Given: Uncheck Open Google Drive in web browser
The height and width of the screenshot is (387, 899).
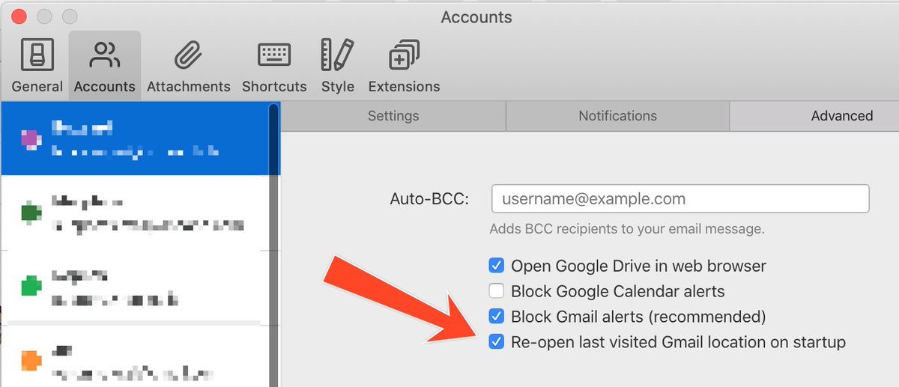Looking at the screenshot, I should pos(496,266).
